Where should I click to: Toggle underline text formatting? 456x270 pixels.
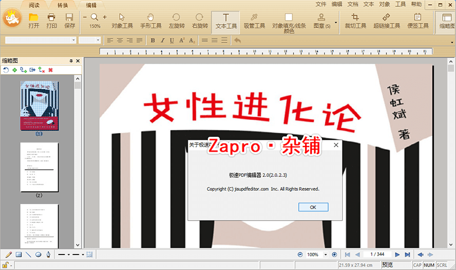coord(172,40)
